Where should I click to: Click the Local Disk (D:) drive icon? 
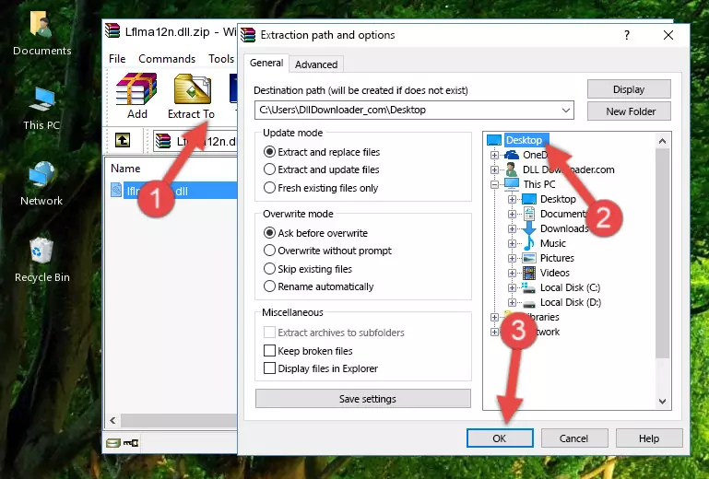pyautogui.click(x=529, y=303)
